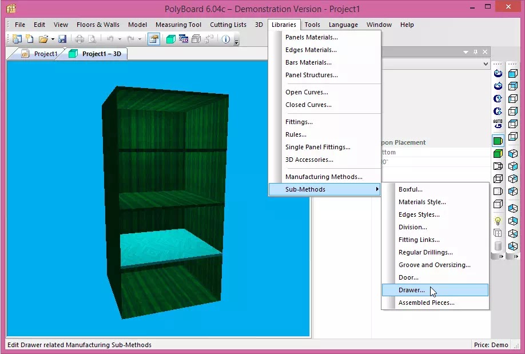
Task: Save the current project
Action: [63, 39]
